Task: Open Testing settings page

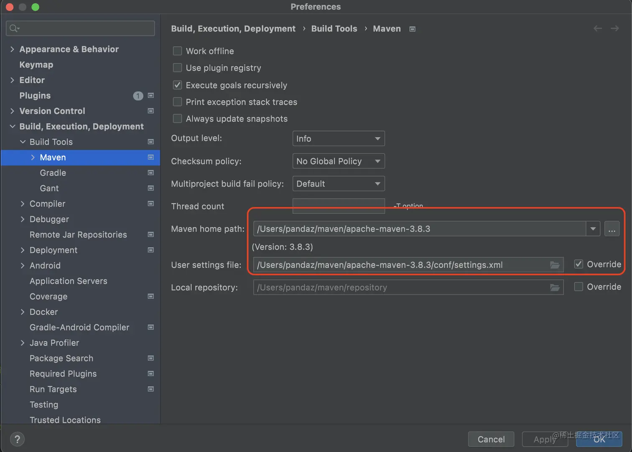Action: point(44,405)
